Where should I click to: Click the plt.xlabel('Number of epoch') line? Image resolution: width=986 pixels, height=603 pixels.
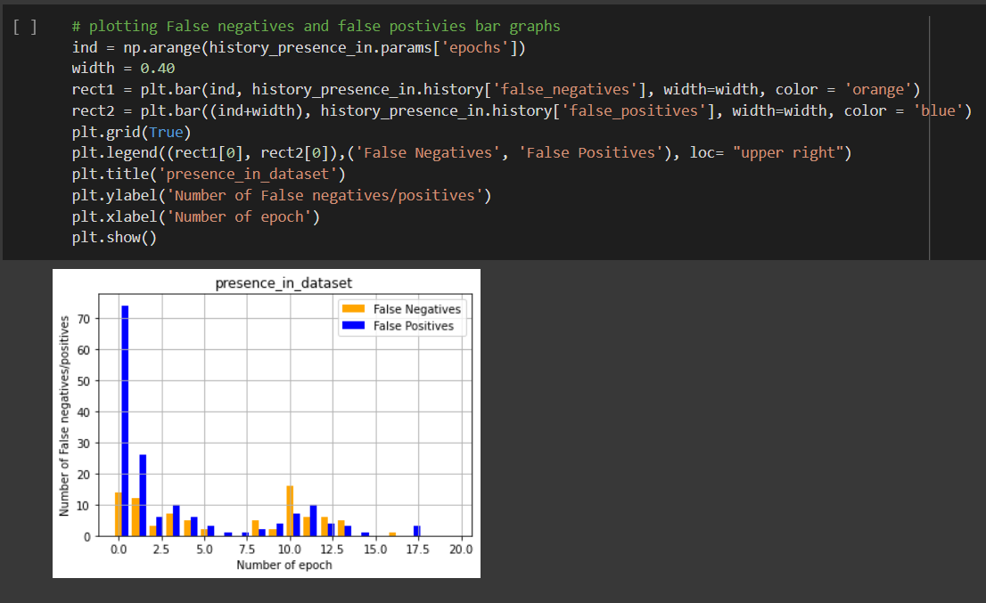tap(195, 216)
